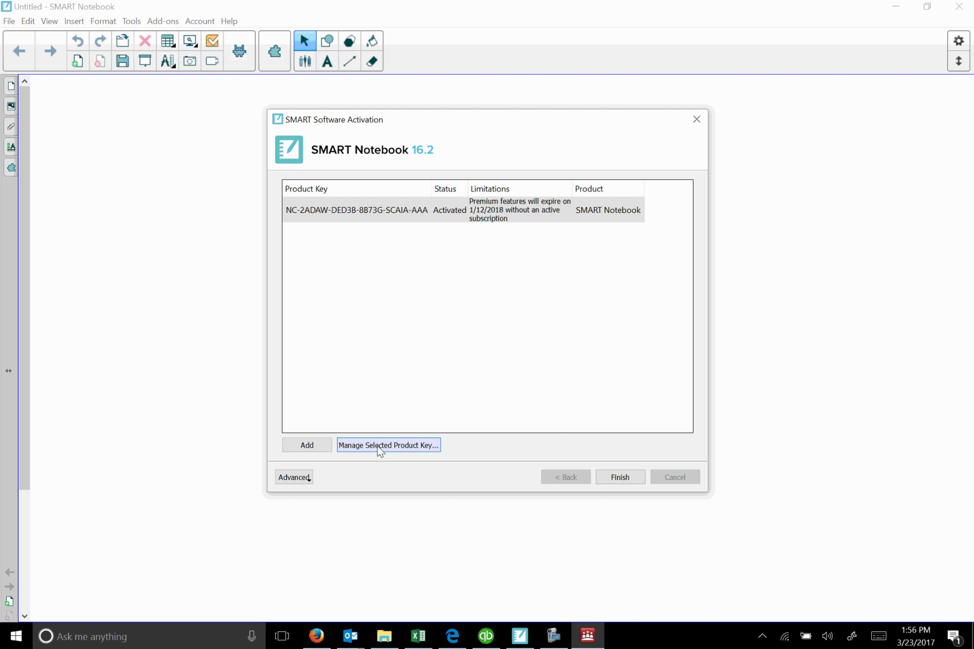Select the Lines tool
This screenshot has width=974, height=649.
coord(349,61)
